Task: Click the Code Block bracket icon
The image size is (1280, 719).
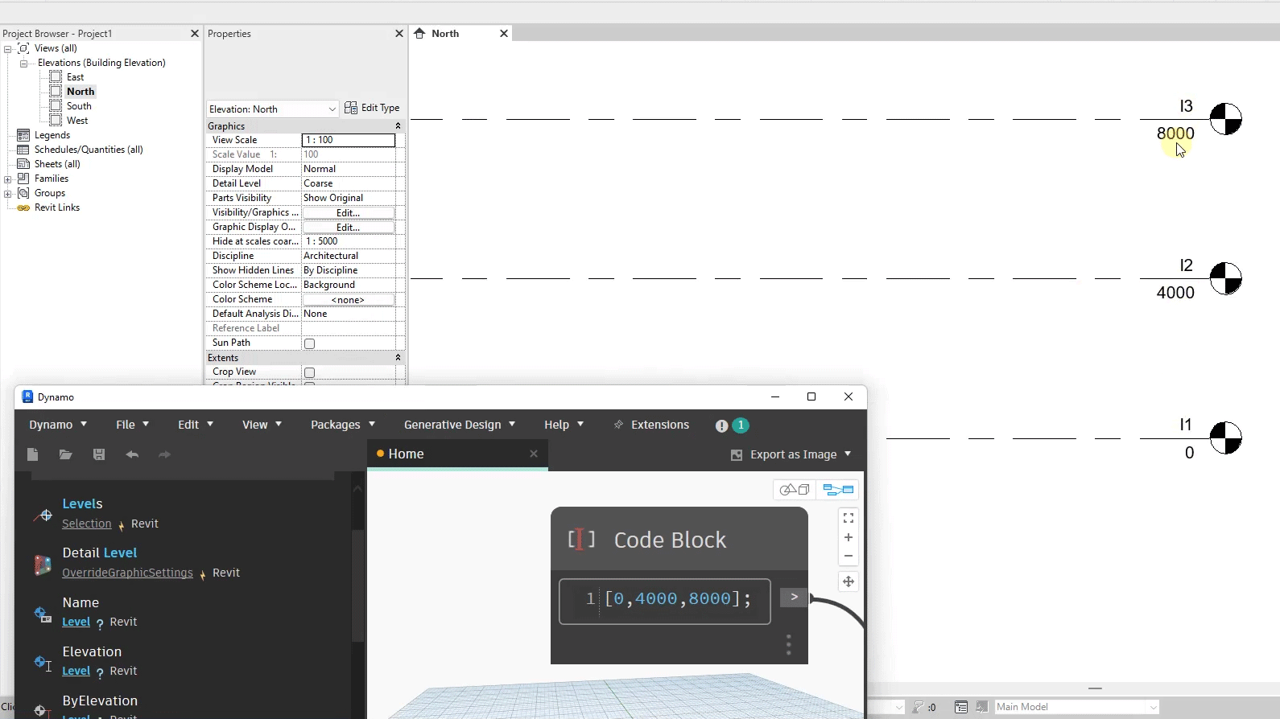Action: (581, 539)
